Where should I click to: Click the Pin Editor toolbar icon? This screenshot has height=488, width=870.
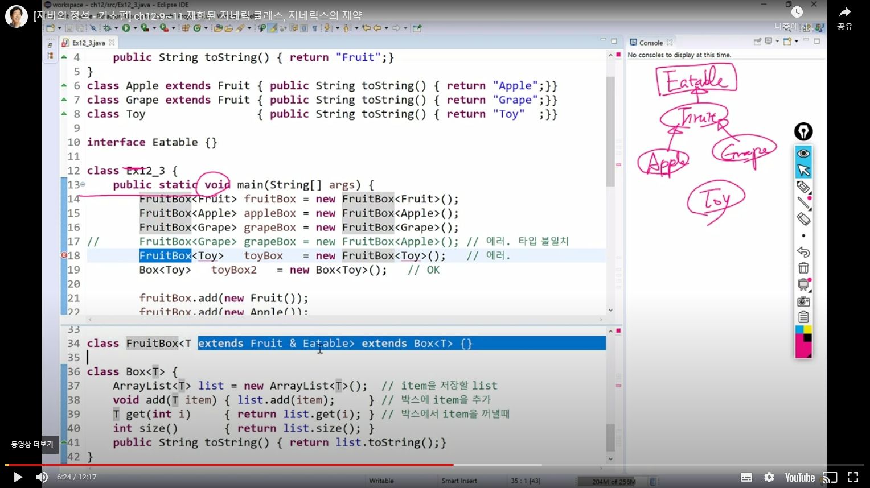coord(417,28)
